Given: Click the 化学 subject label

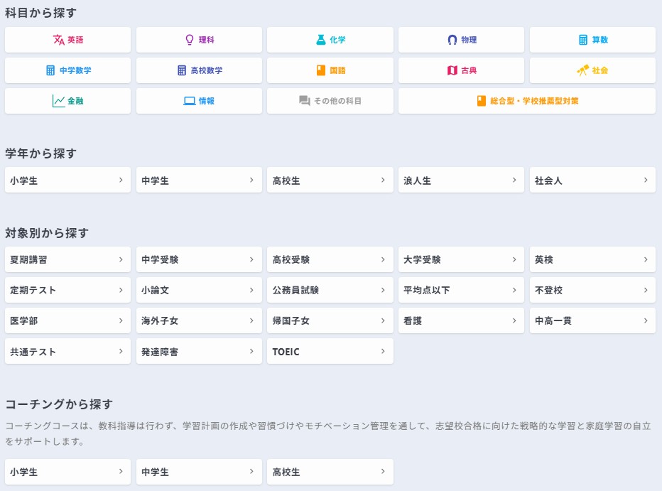Looking at the screenshot, I should [x=337, y=40].
